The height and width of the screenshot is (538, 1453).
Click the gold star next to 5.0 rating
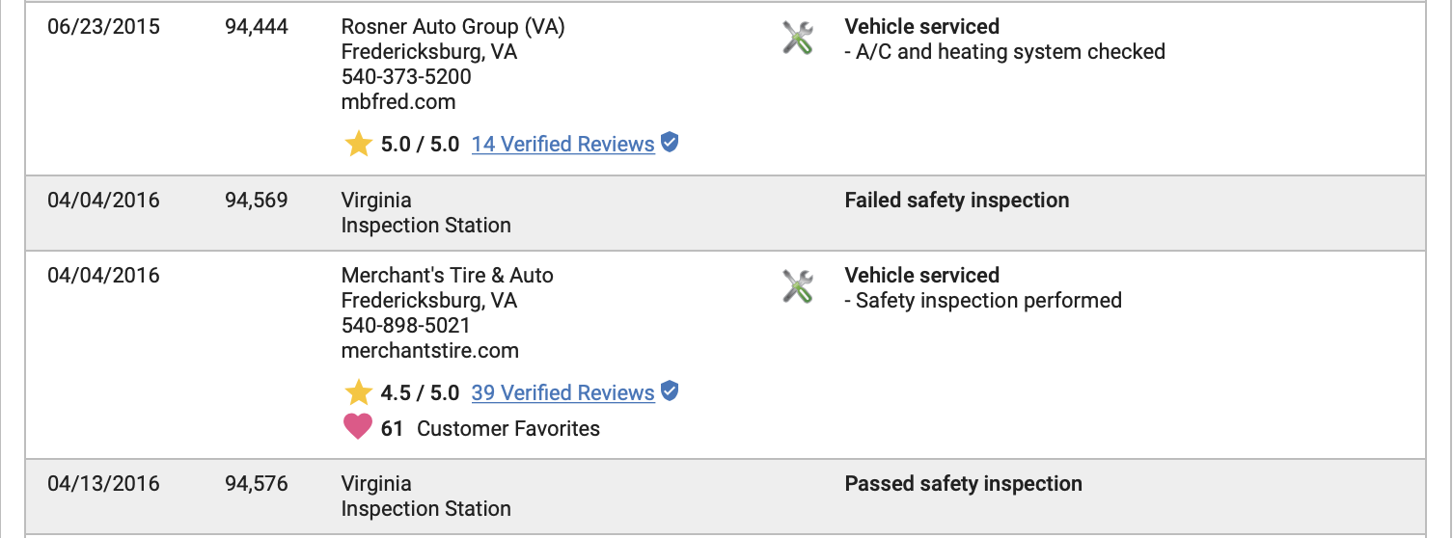tap(358, 145)
